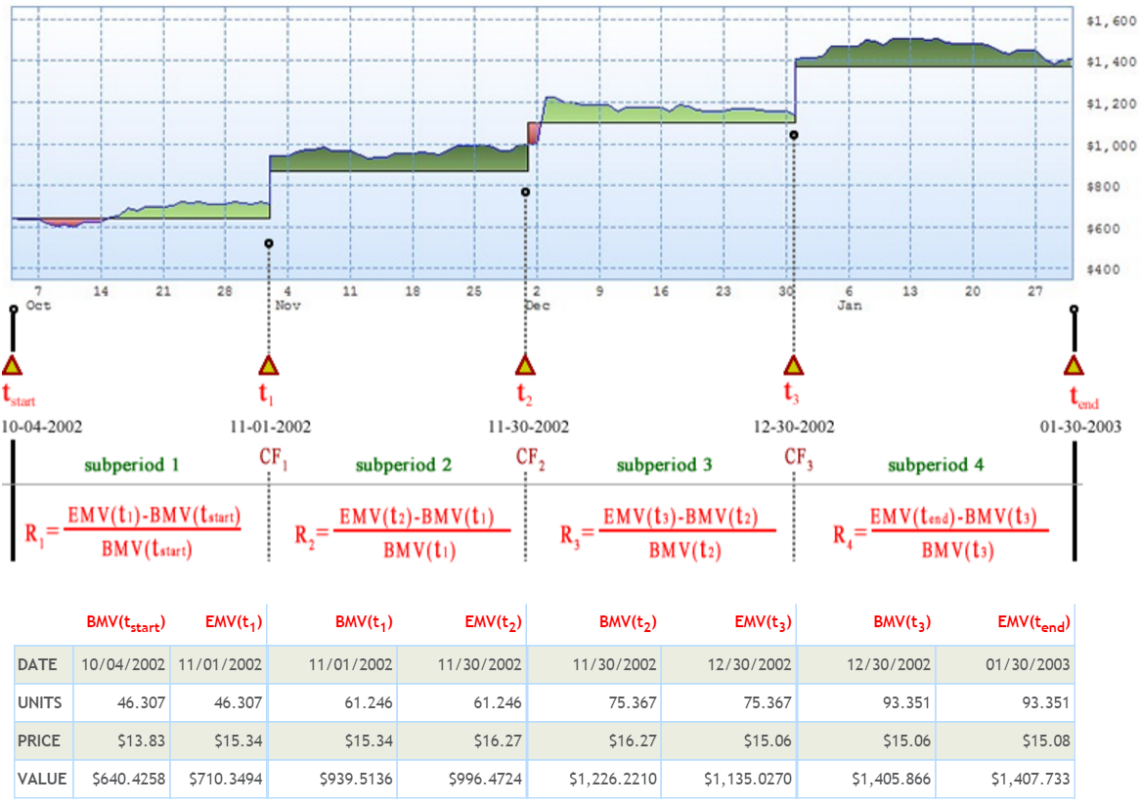Select the t1 triangle marker
Screen dimensions: 1141x804
coord(269,365)
